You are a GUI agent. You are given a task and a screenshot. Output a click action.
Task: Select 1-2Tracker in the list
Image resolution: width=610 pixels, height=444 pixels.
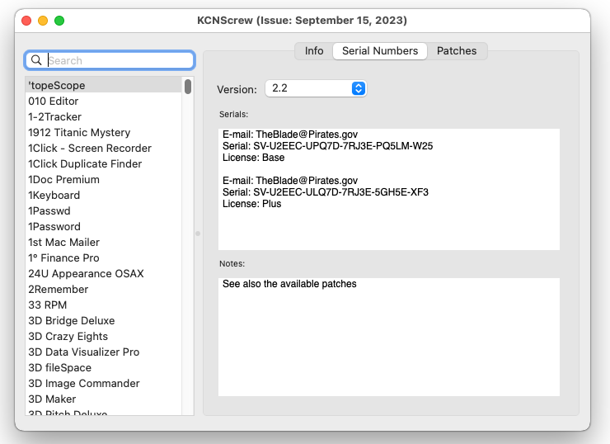pos(104,117)
